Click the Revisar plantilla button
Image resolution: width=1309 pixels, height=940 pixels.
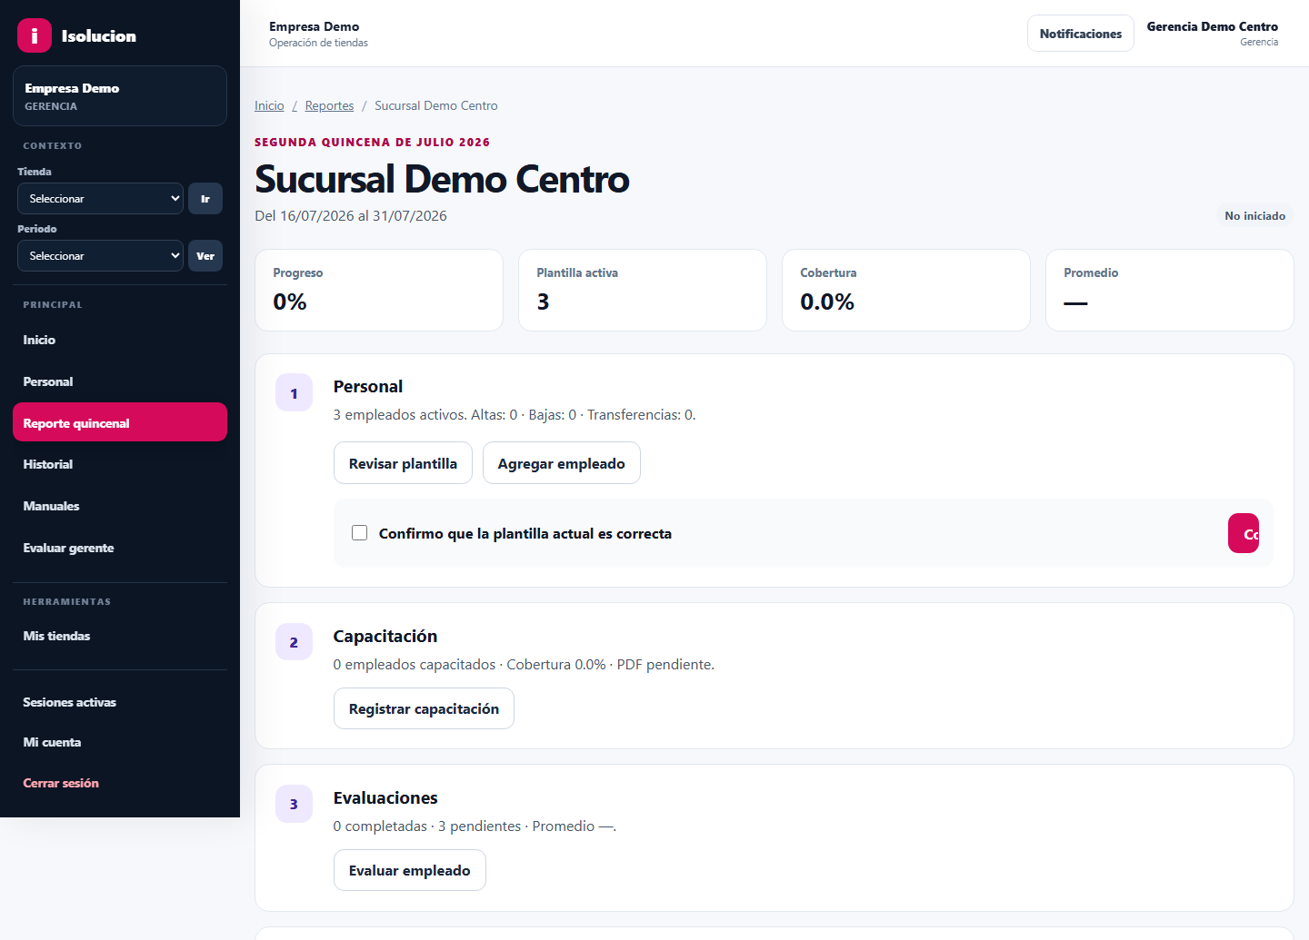point(403,463)
